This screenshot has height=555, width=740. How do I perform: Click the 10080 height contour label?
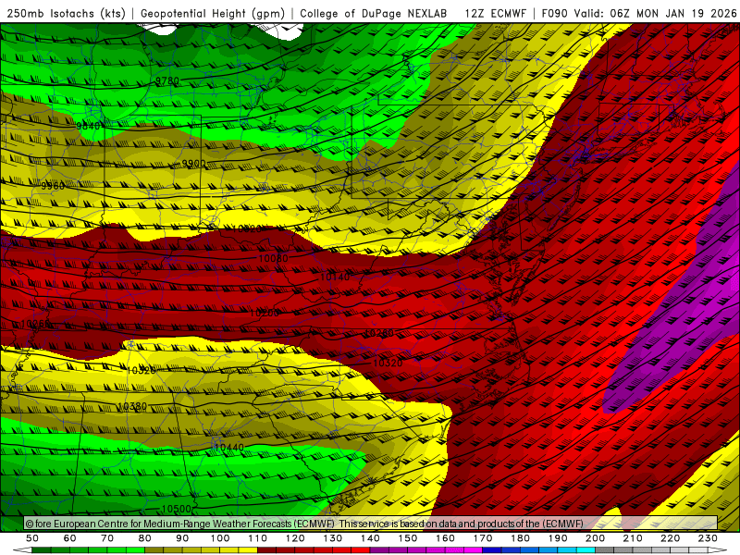coord(273,258)
